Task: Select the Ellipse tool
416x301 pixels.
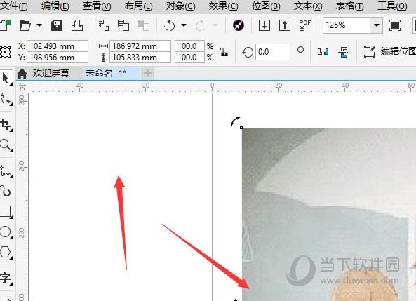Action: click(6, 232)
